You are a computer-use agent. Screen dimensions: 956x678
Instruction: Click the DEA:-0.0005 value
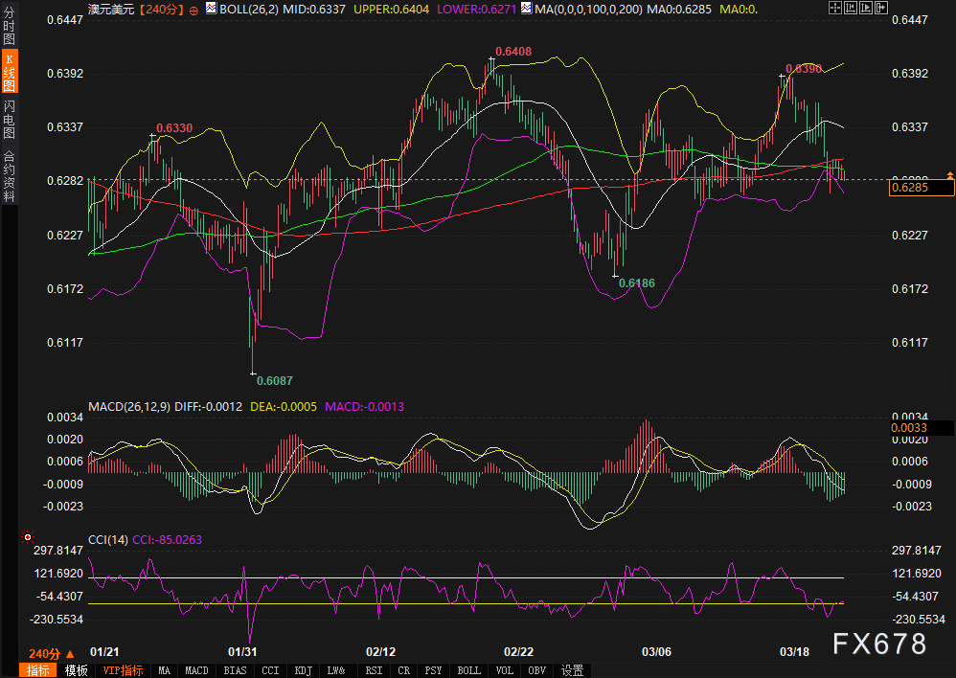coord(284,406)
